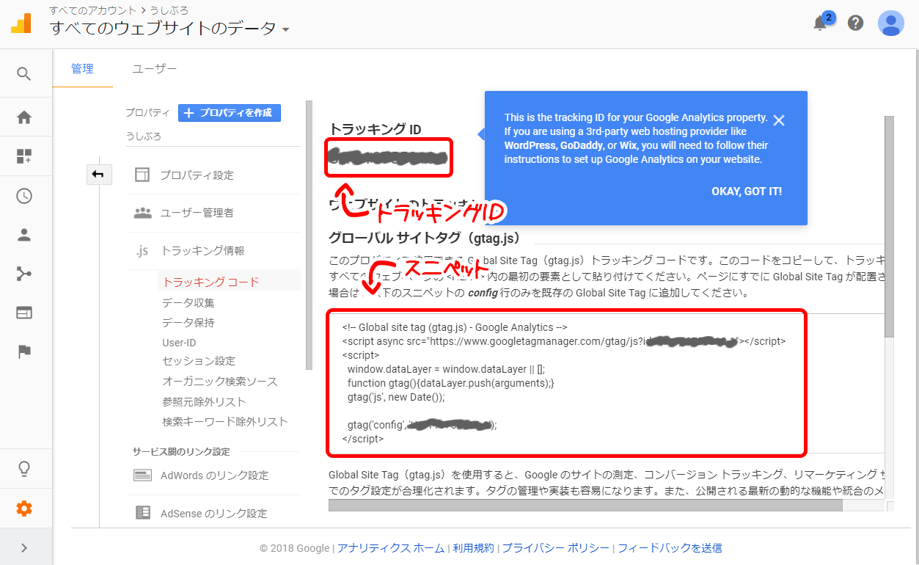Select セッション設定 submenu item
The width and height of the screenshot is (919, 565).
[199, 361]
